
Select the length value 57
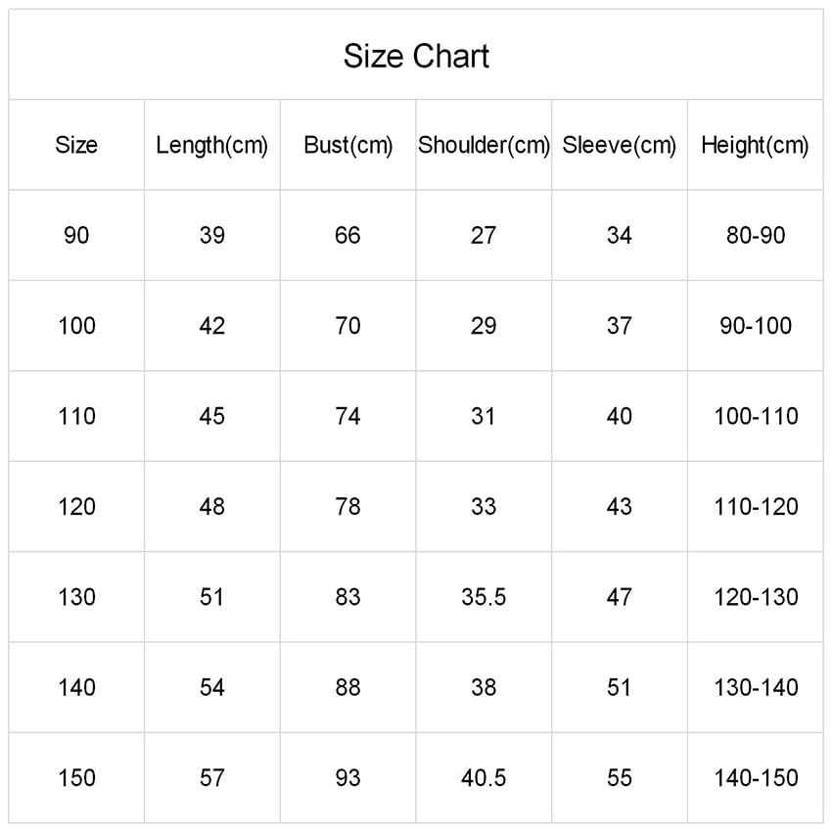click(211, 778)
